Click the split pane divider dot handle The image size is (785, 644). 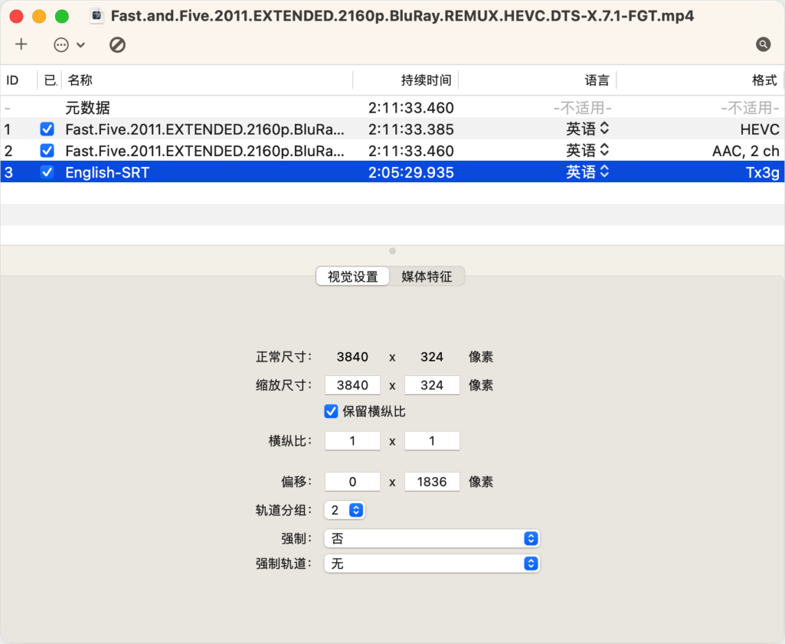pos(392,251)
